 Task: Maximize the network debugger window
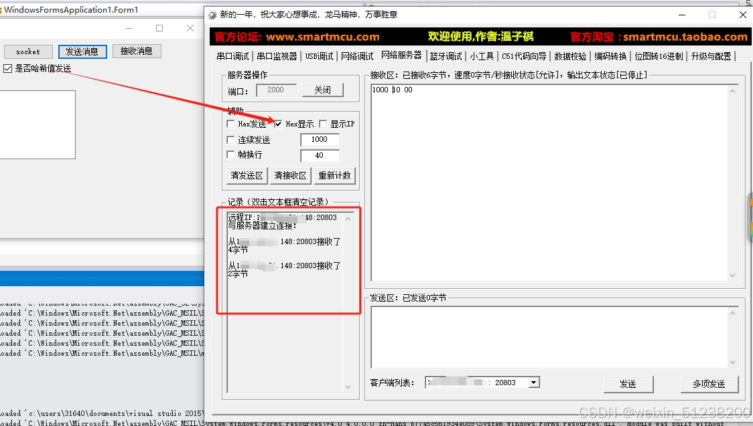pyautogui.click(x=712, y=15)
